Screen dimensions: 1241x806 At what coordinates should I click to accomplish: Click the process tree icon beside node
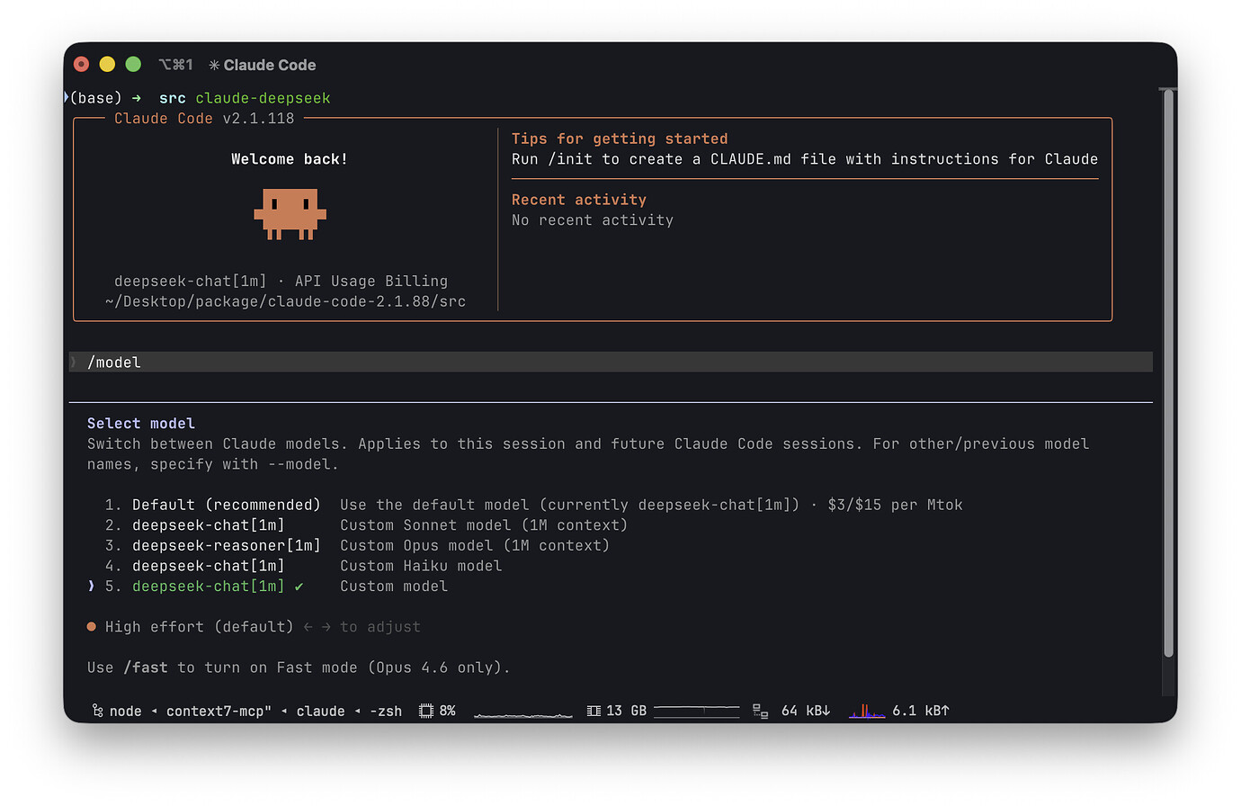(97, 711)
